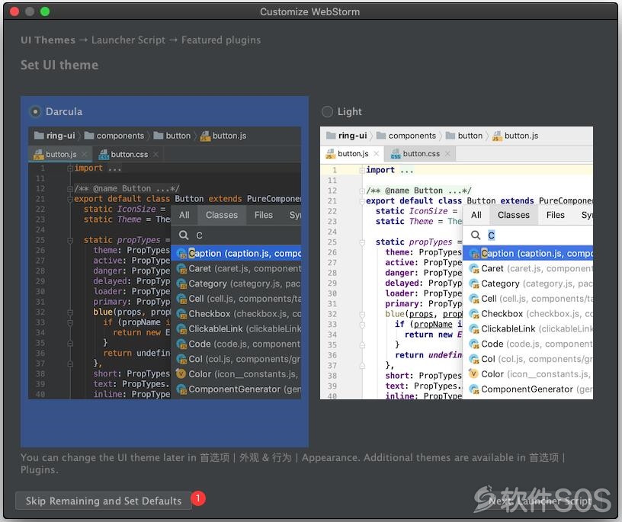Switch to the Classes tab in the Light preview
Viewport: 622px width, 522px height.
pos(514,215)
